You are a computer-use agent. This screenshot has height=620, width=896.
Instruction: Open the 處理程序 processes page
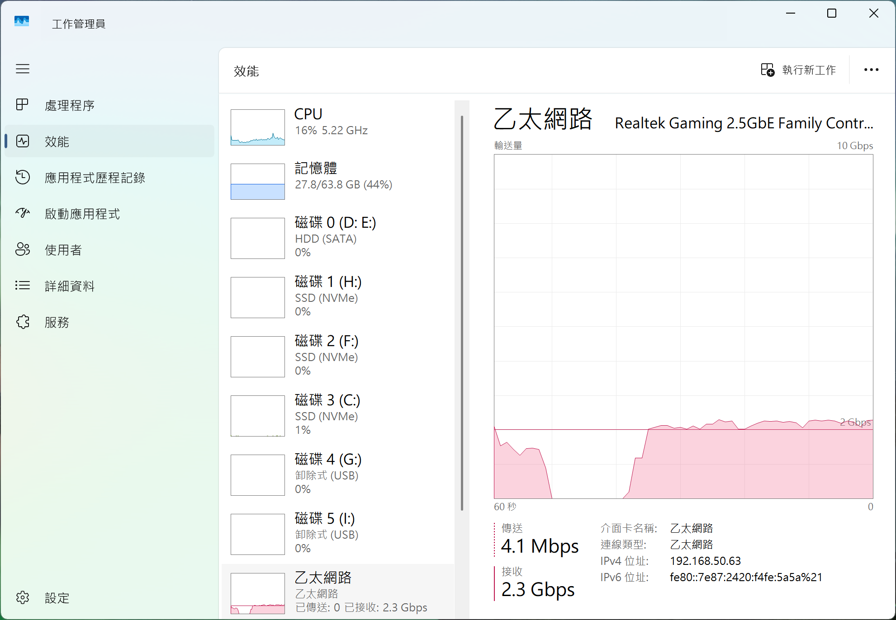coord(69,105)
